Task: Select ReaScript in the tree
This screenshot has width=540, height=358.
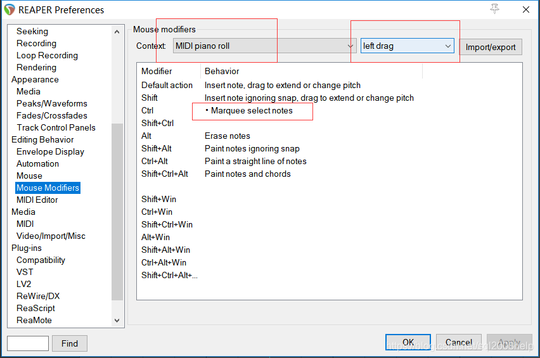Action: (x=35, y=309)
